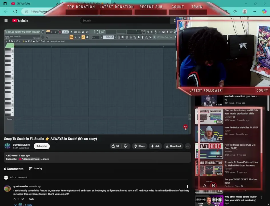Like the JaikoStarfire comment
Screen dimensions: 270x206
click(x=15, y=199)
